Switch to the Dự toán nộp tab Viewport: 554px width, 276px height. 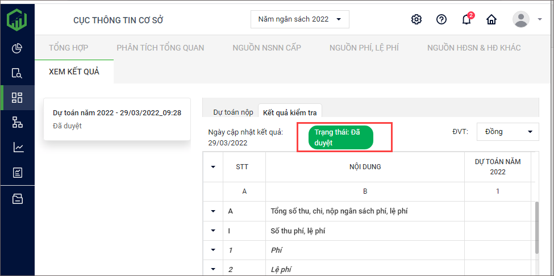[233, 112]
